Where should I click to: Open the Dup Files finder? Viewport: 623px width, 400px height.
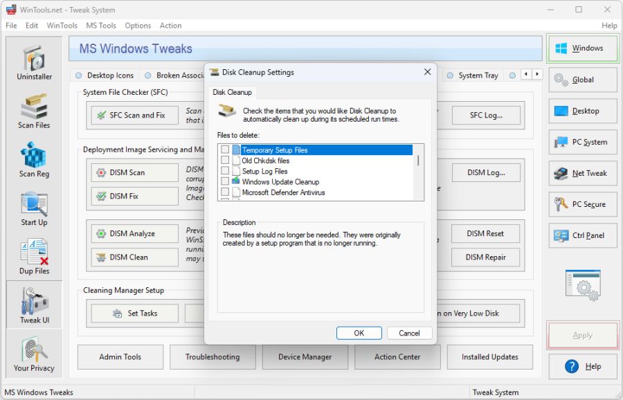(x=33, y=255)
